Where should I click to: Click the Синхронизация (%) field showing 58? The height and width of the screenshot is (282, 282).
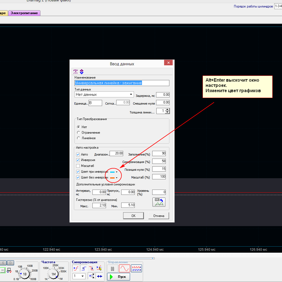159,161
